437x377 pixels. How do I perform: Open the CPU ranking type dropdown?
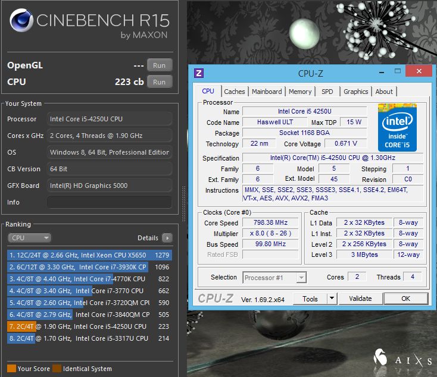29,238
